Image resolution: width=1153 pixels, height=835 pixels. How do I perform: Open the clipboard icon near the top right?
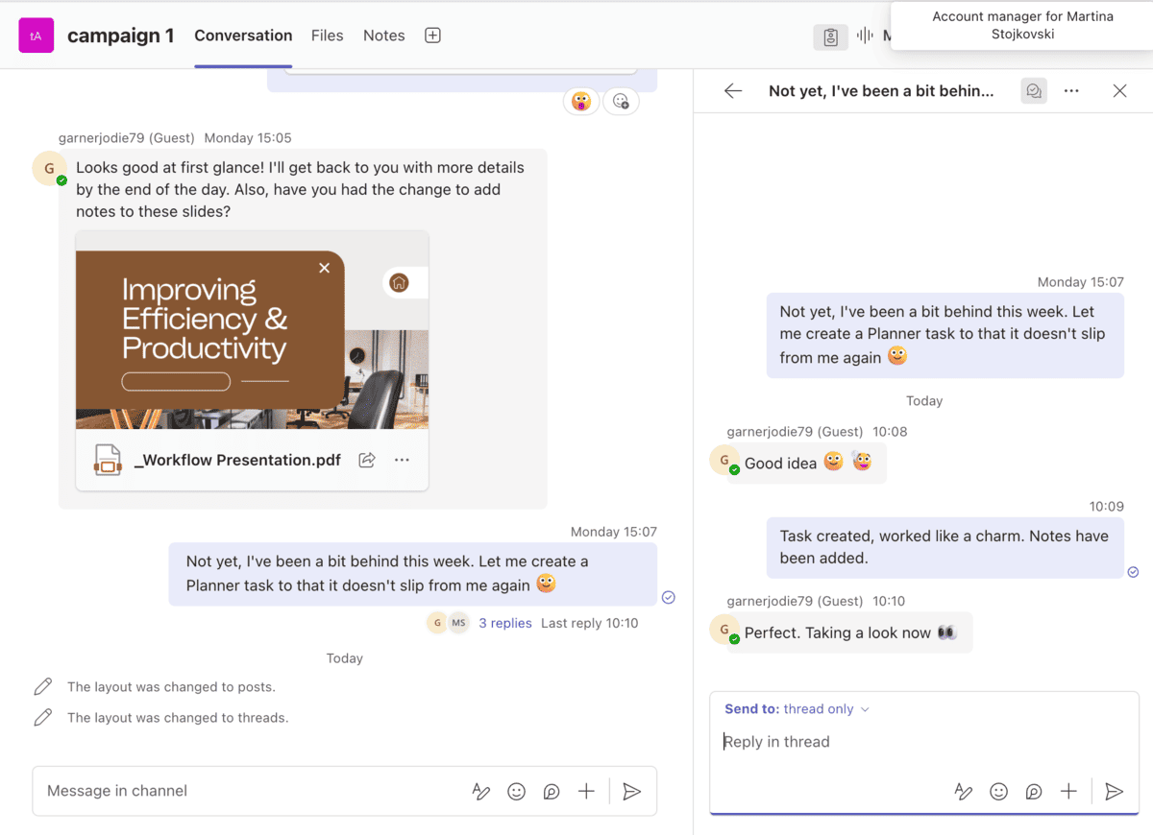(x=830, y=36)
